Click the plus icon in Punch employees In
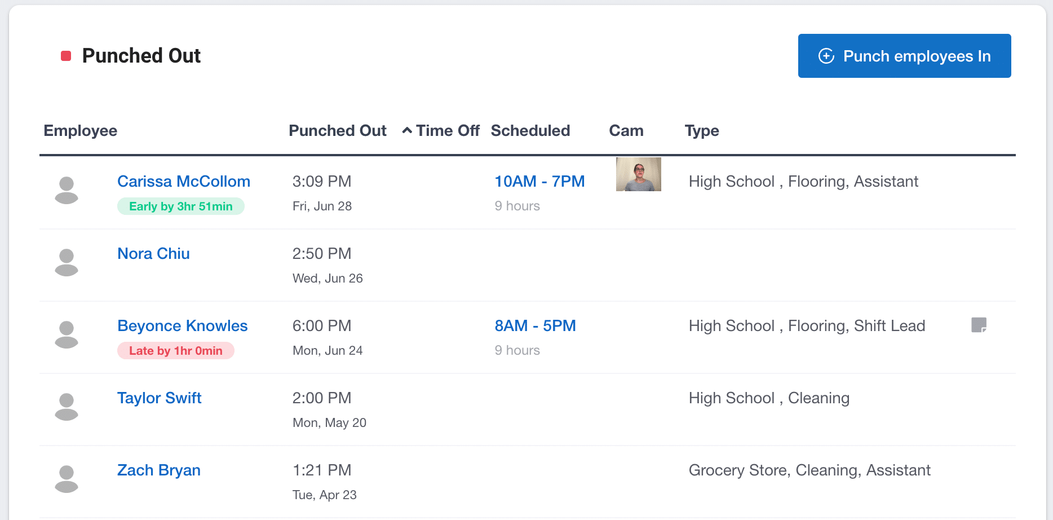 pyautogui.click(x=826, y=56)
